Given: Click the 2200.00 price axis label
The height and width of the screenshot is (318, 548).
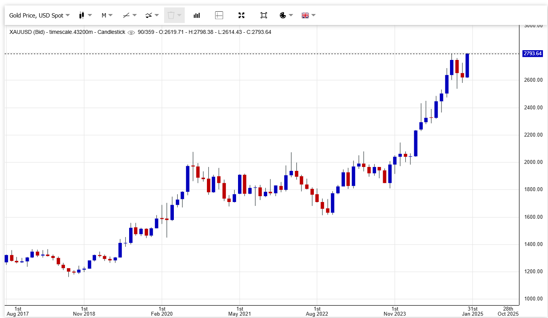Looking at the screenshot, I should pos(533,135).
